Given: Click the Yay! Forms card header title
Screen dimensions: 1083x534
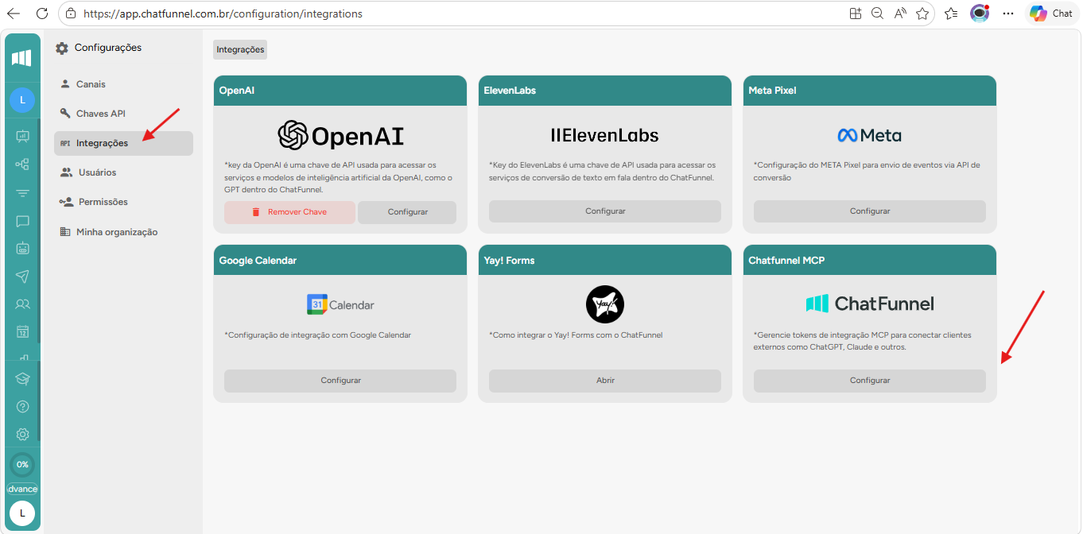Looking at the screenshot, I should 509,261.
